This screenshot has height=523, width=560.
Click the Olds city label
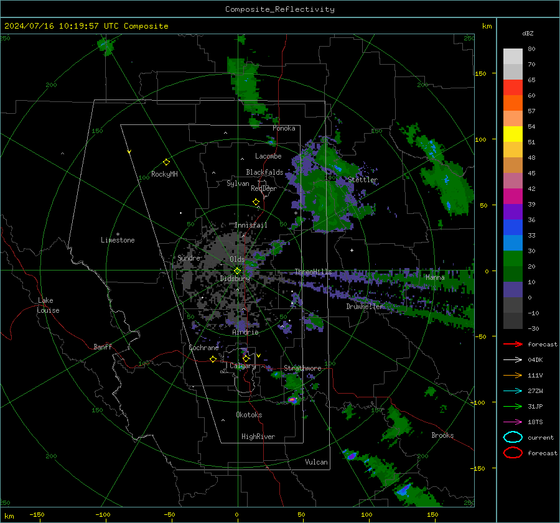237,259
